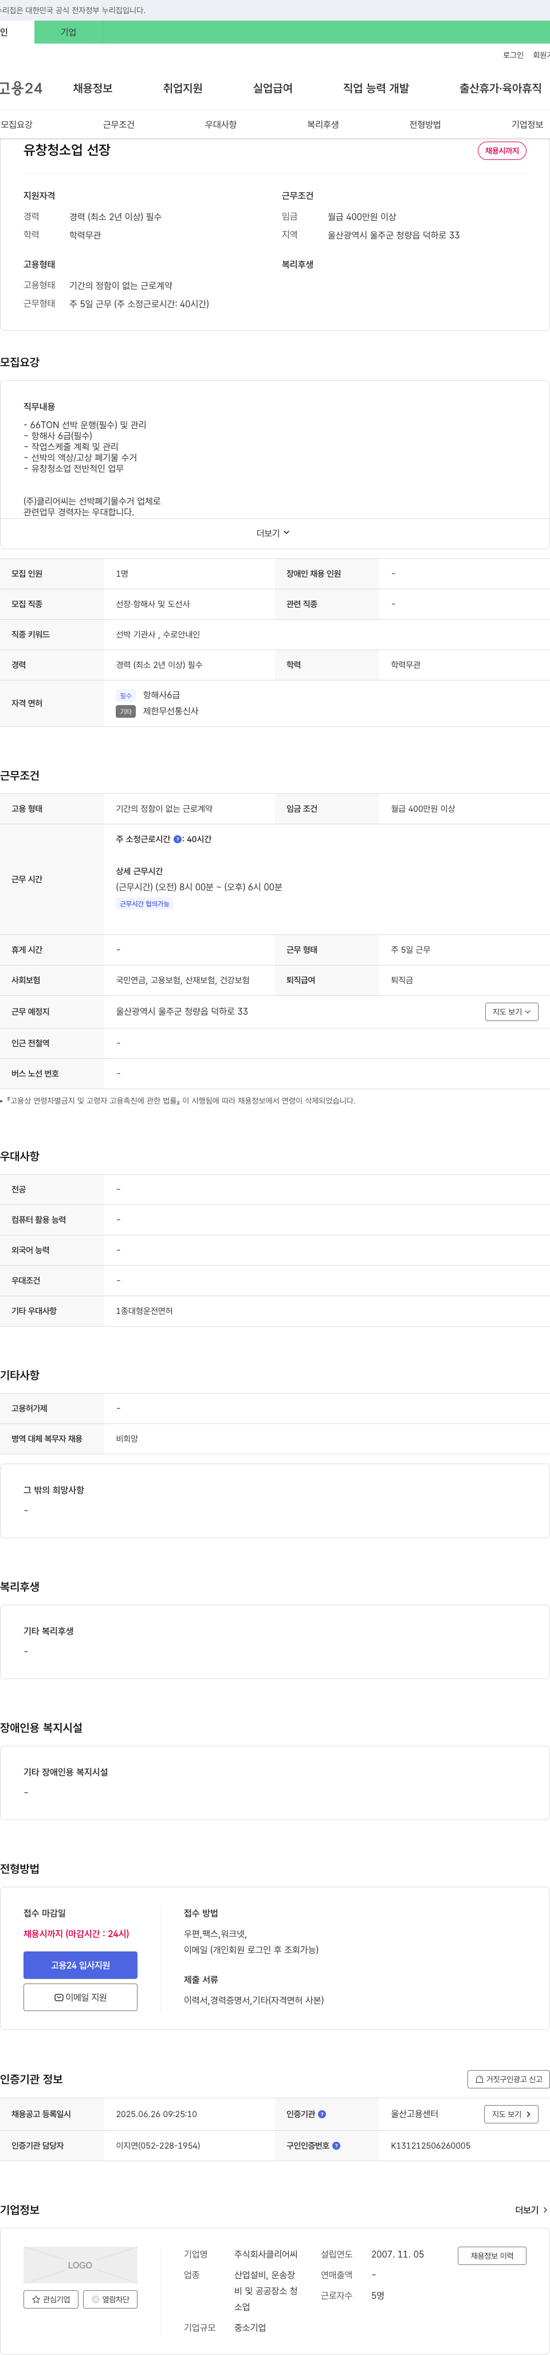Jump to the 복리후생 section tab
The image size is (550, 2355).
[x=323, y=124]
